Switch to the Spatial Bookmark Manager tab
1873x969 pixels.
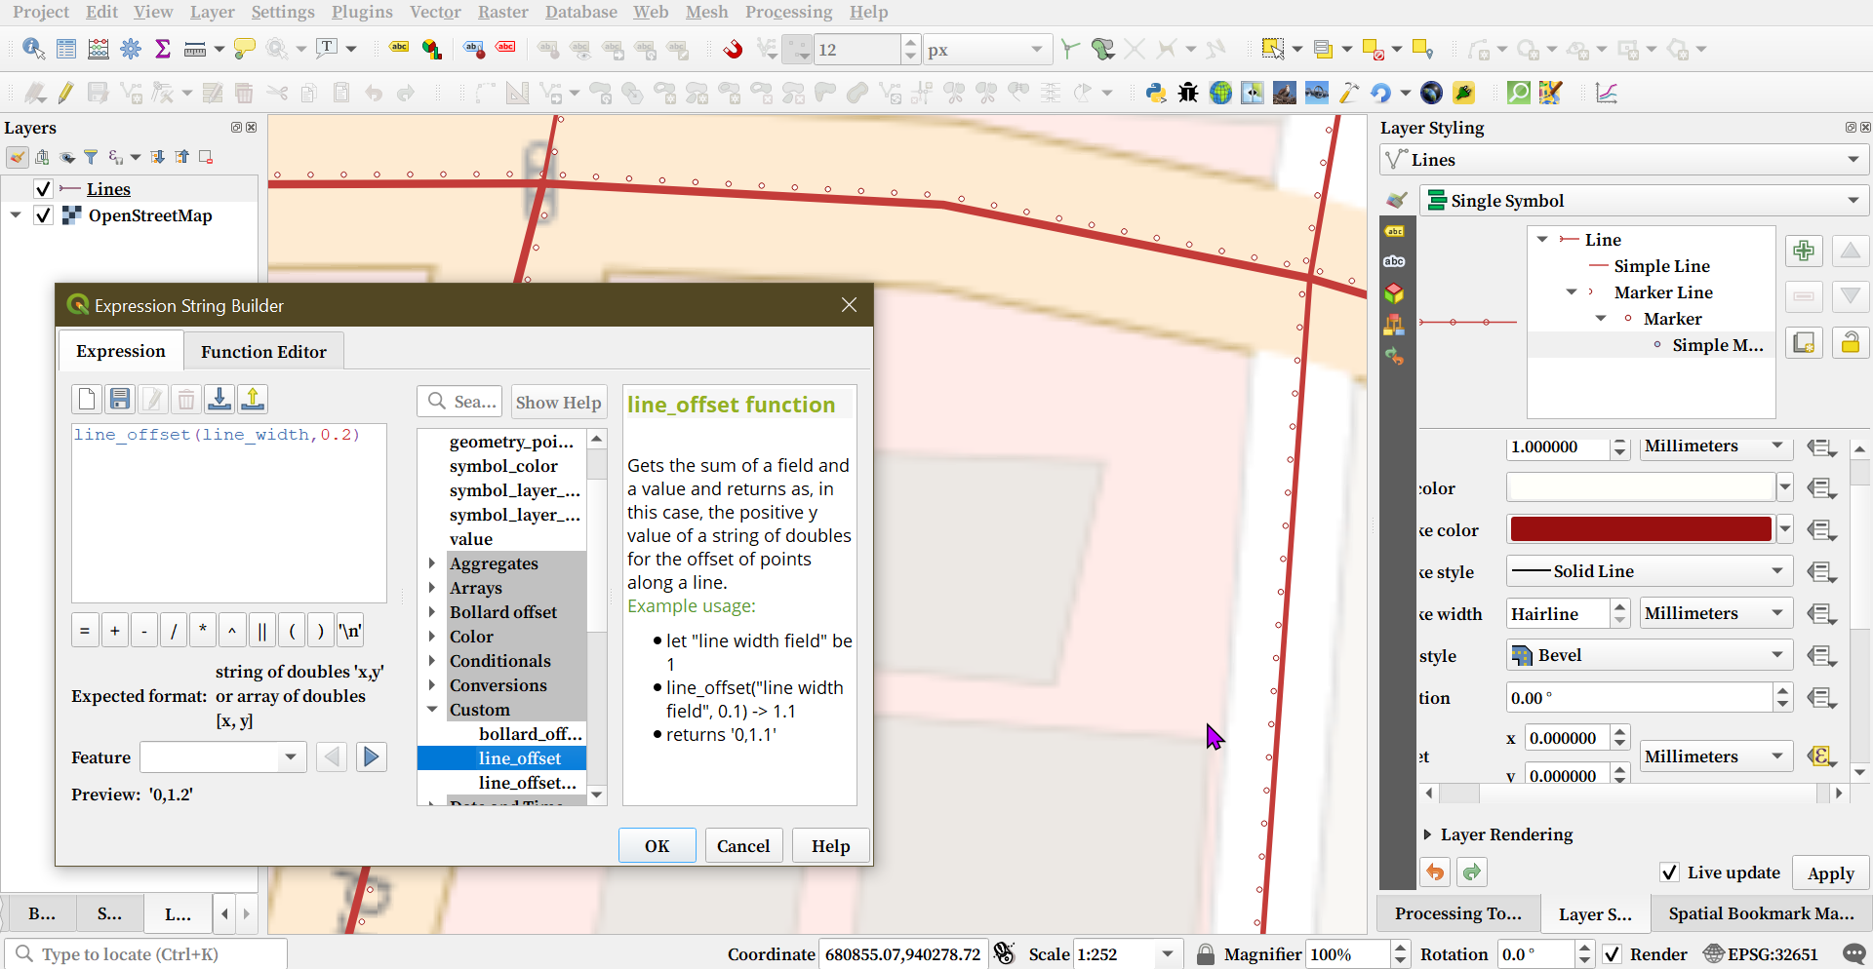pos(1761,913)
